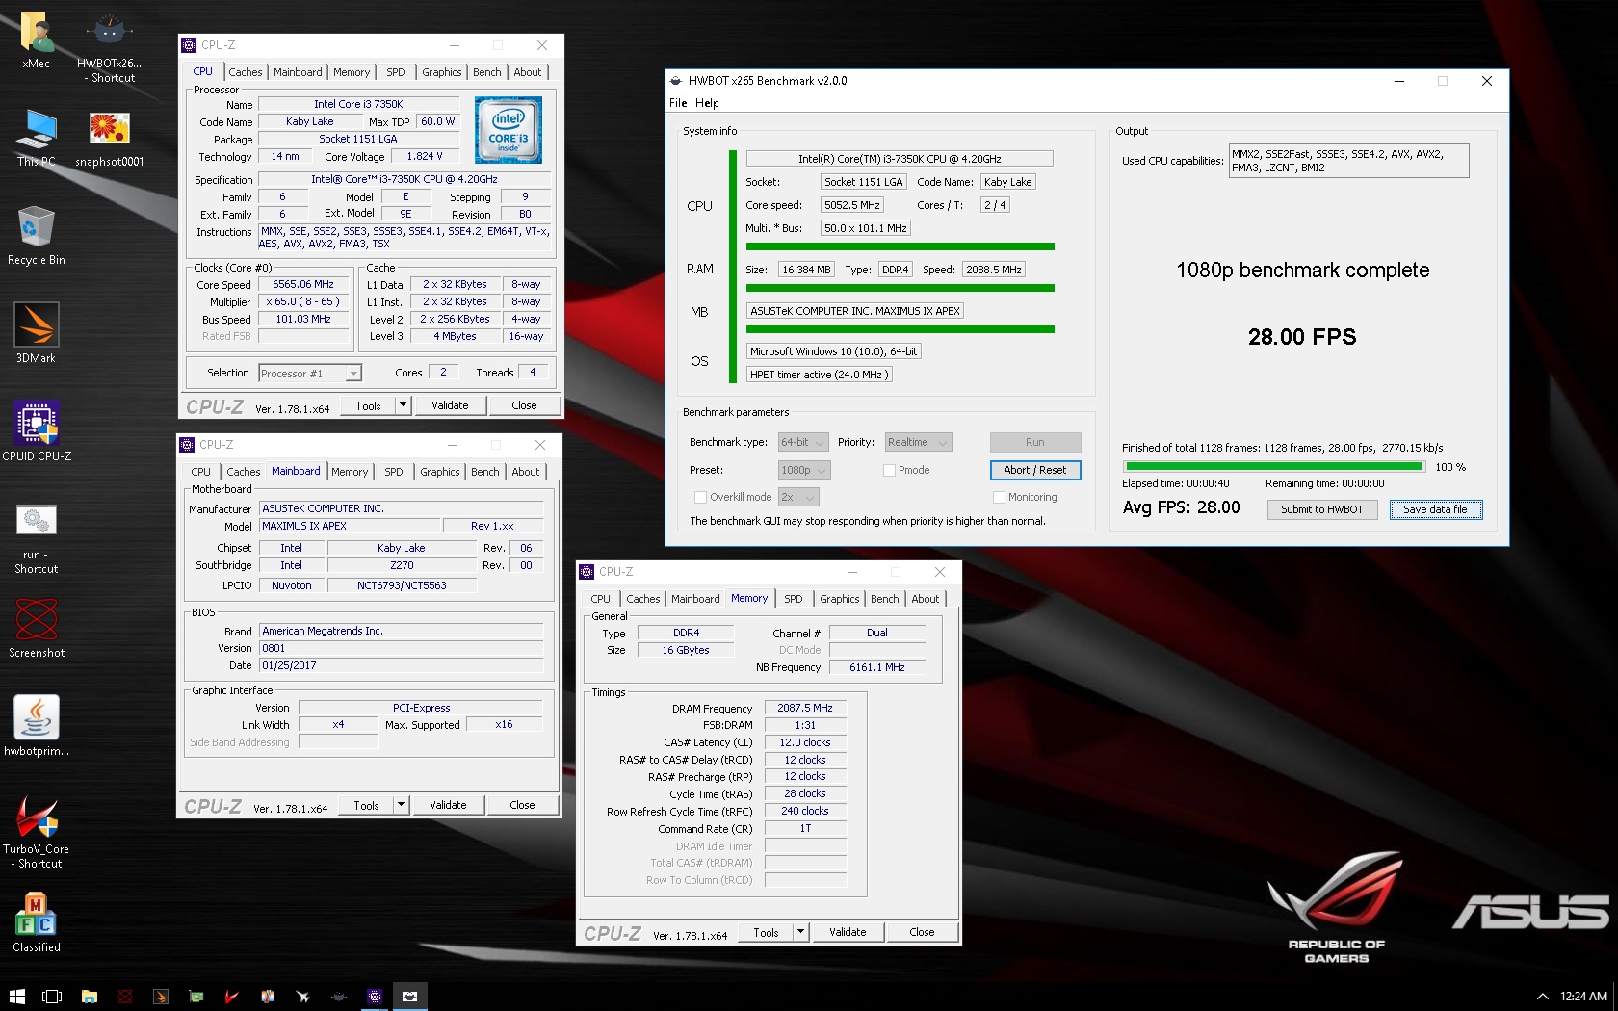Open Graphics tab in Memory CPU-Z window

pyautogui.click(x=840, y=599)
